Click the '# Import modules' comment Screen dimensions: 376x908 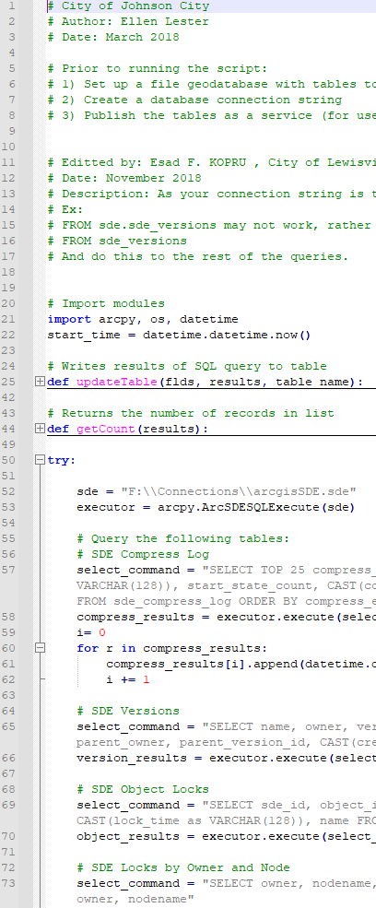pyautogui.click(x=106, y=303)
